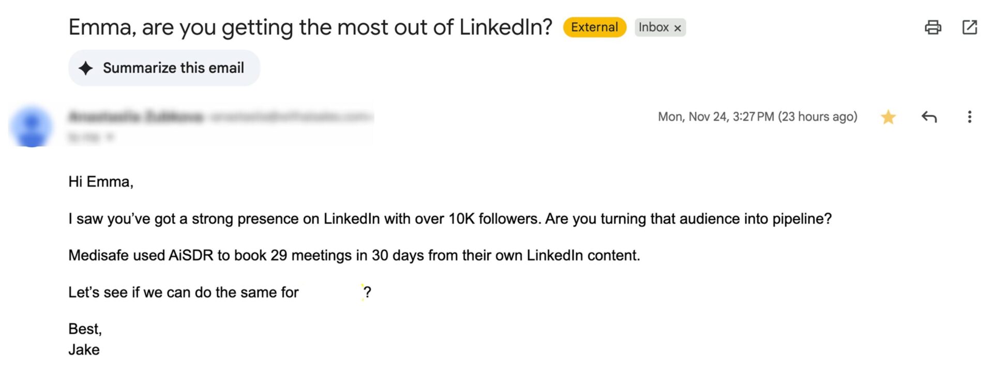
Task: Select the Inbox label tag
Action: tap(654, 27)
